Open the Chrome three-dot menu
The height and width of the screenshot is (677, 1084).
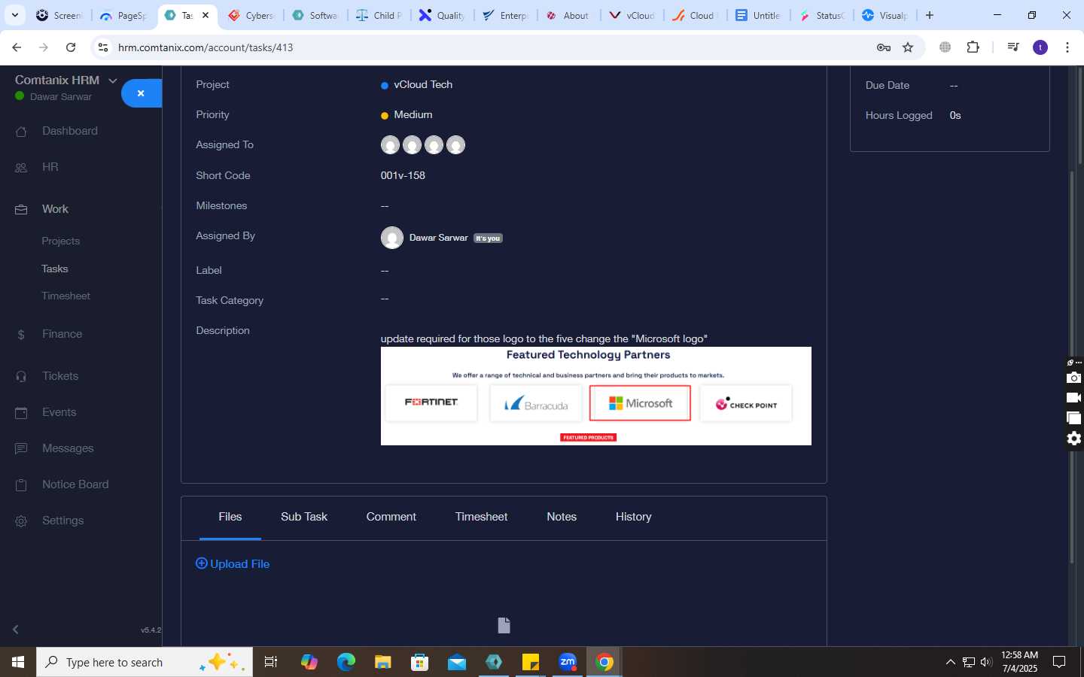pyautogui.click(x=1067, y=47)
